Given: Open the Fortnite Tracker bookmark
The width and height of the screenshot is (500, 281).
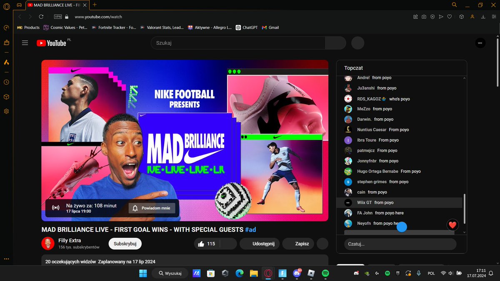Looking at the screenshot, I should click(114, 27).
